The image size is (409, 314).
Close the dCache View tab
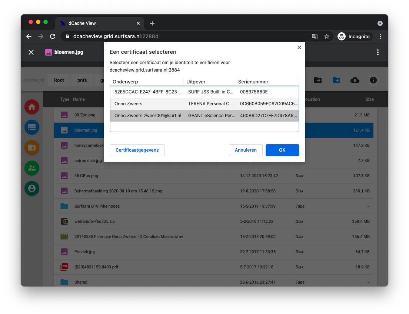point(138,23)
